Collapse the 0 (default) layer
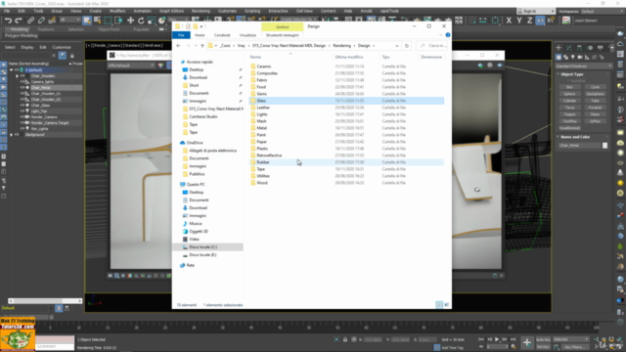 click(11, 69)
